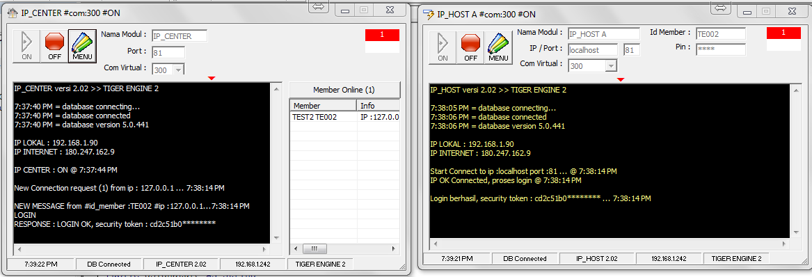Open MENU pencils icon in IP_HOST A
The height and width of the screenshot is (277, 812).
click(x=498, y=47)
